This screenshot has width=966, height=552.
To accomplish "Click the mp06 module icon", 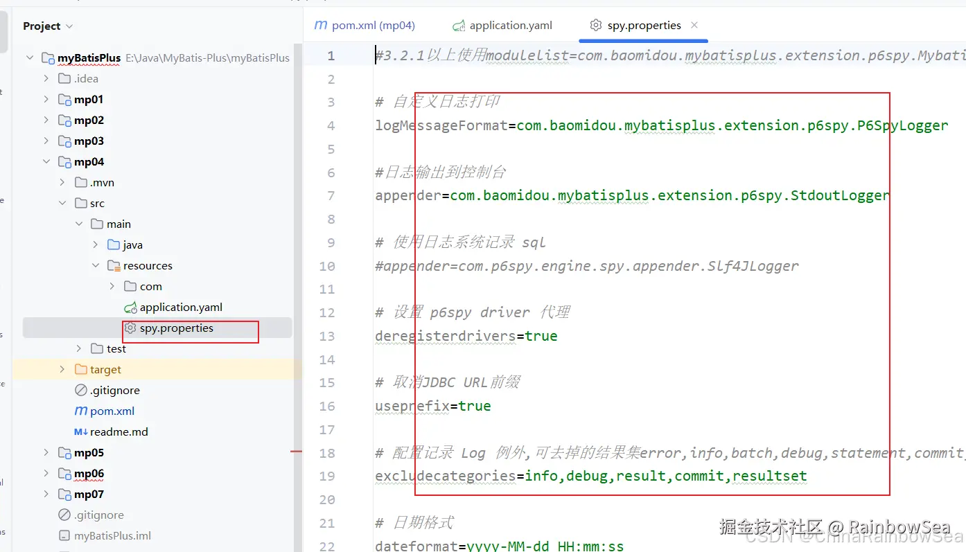I will click(64, 473).
